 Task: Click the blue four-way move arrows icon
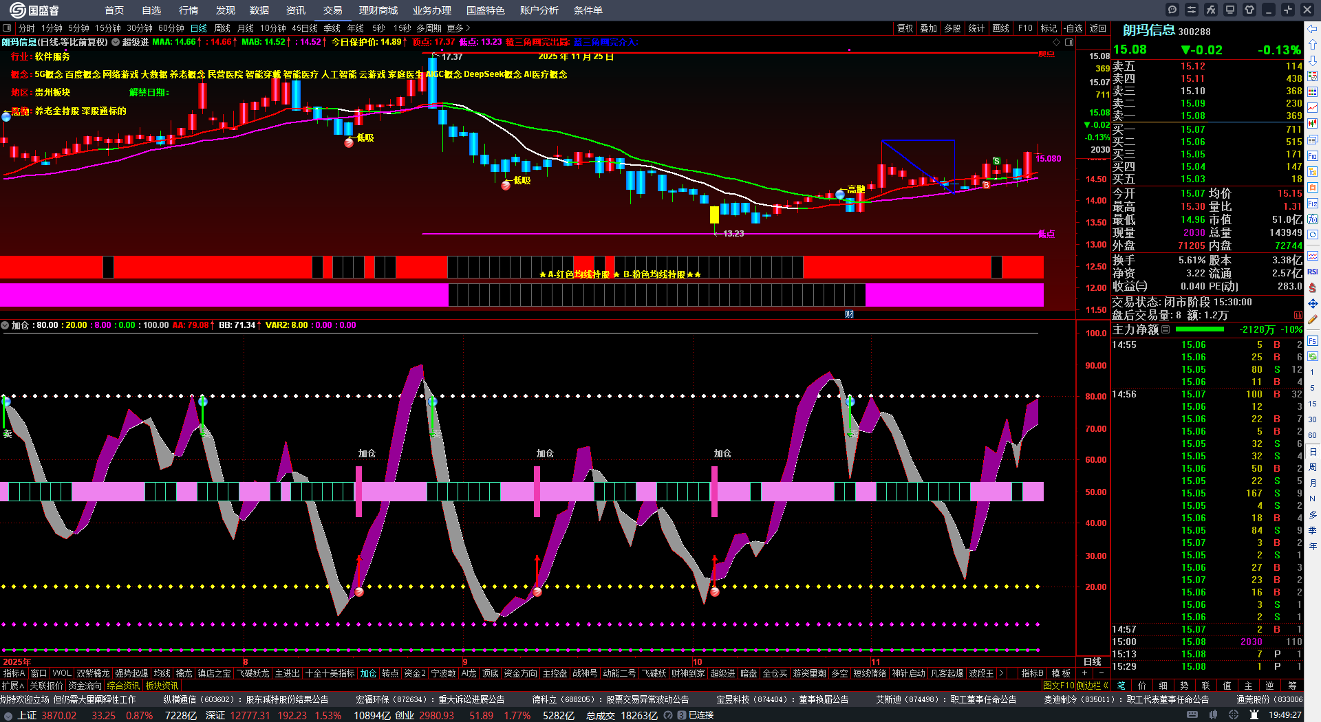pyautogui.click(x=1313, y=304)
